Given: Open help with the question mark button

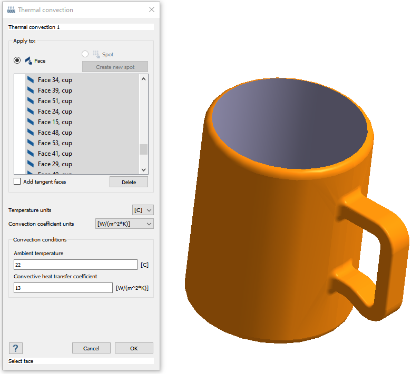Looking at the screenshot, I should point(16,348).
